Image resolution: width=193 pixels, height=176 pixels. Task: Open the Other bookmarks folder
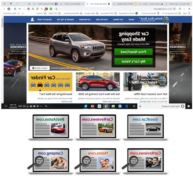point(11,13)
